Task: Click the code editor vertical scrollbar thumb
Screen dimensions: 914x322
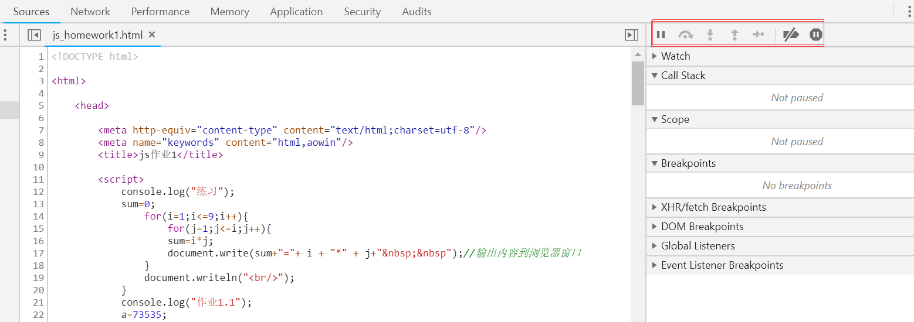Action: tap(638, 82)
